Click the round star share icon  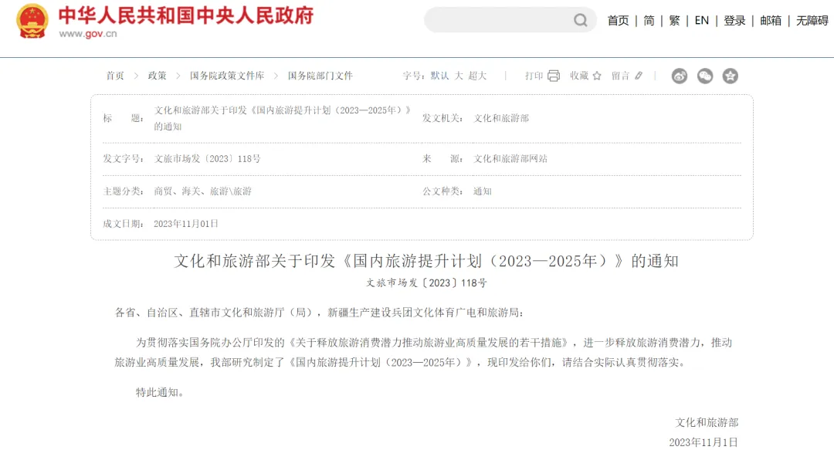(731, 76)
